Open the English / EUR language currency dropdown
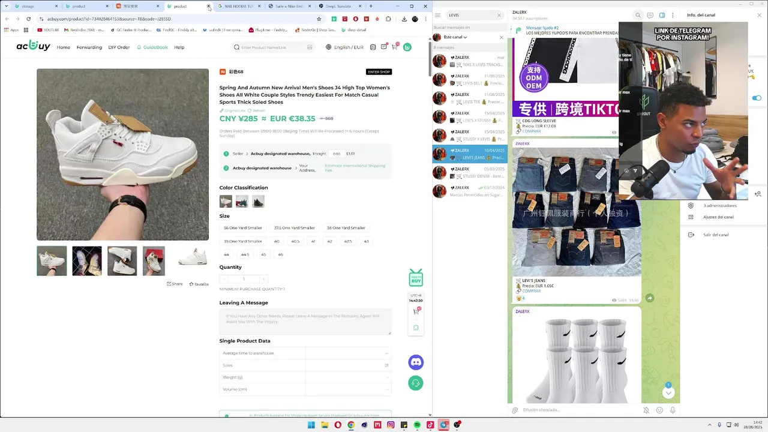 pos(345,47)
